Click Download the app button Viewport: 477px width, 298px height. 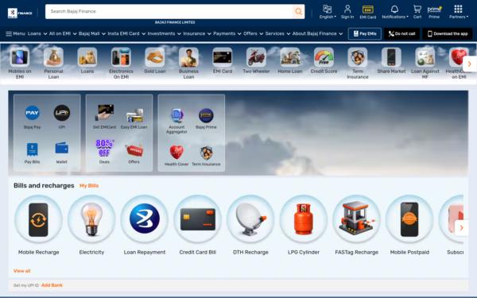[448, 33]
